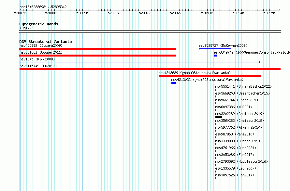Open the nsv1045 (Kidd2008) variant label
The width and height of the screenshot is (290, 191).
pos(37,59)
